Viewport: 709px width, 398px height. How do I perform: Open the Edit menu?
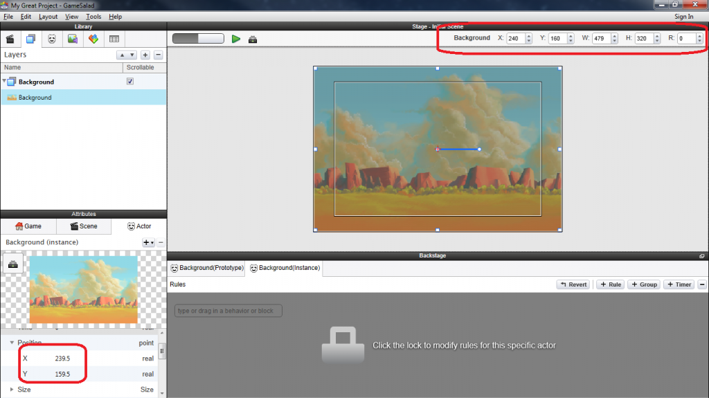(26, 17)
